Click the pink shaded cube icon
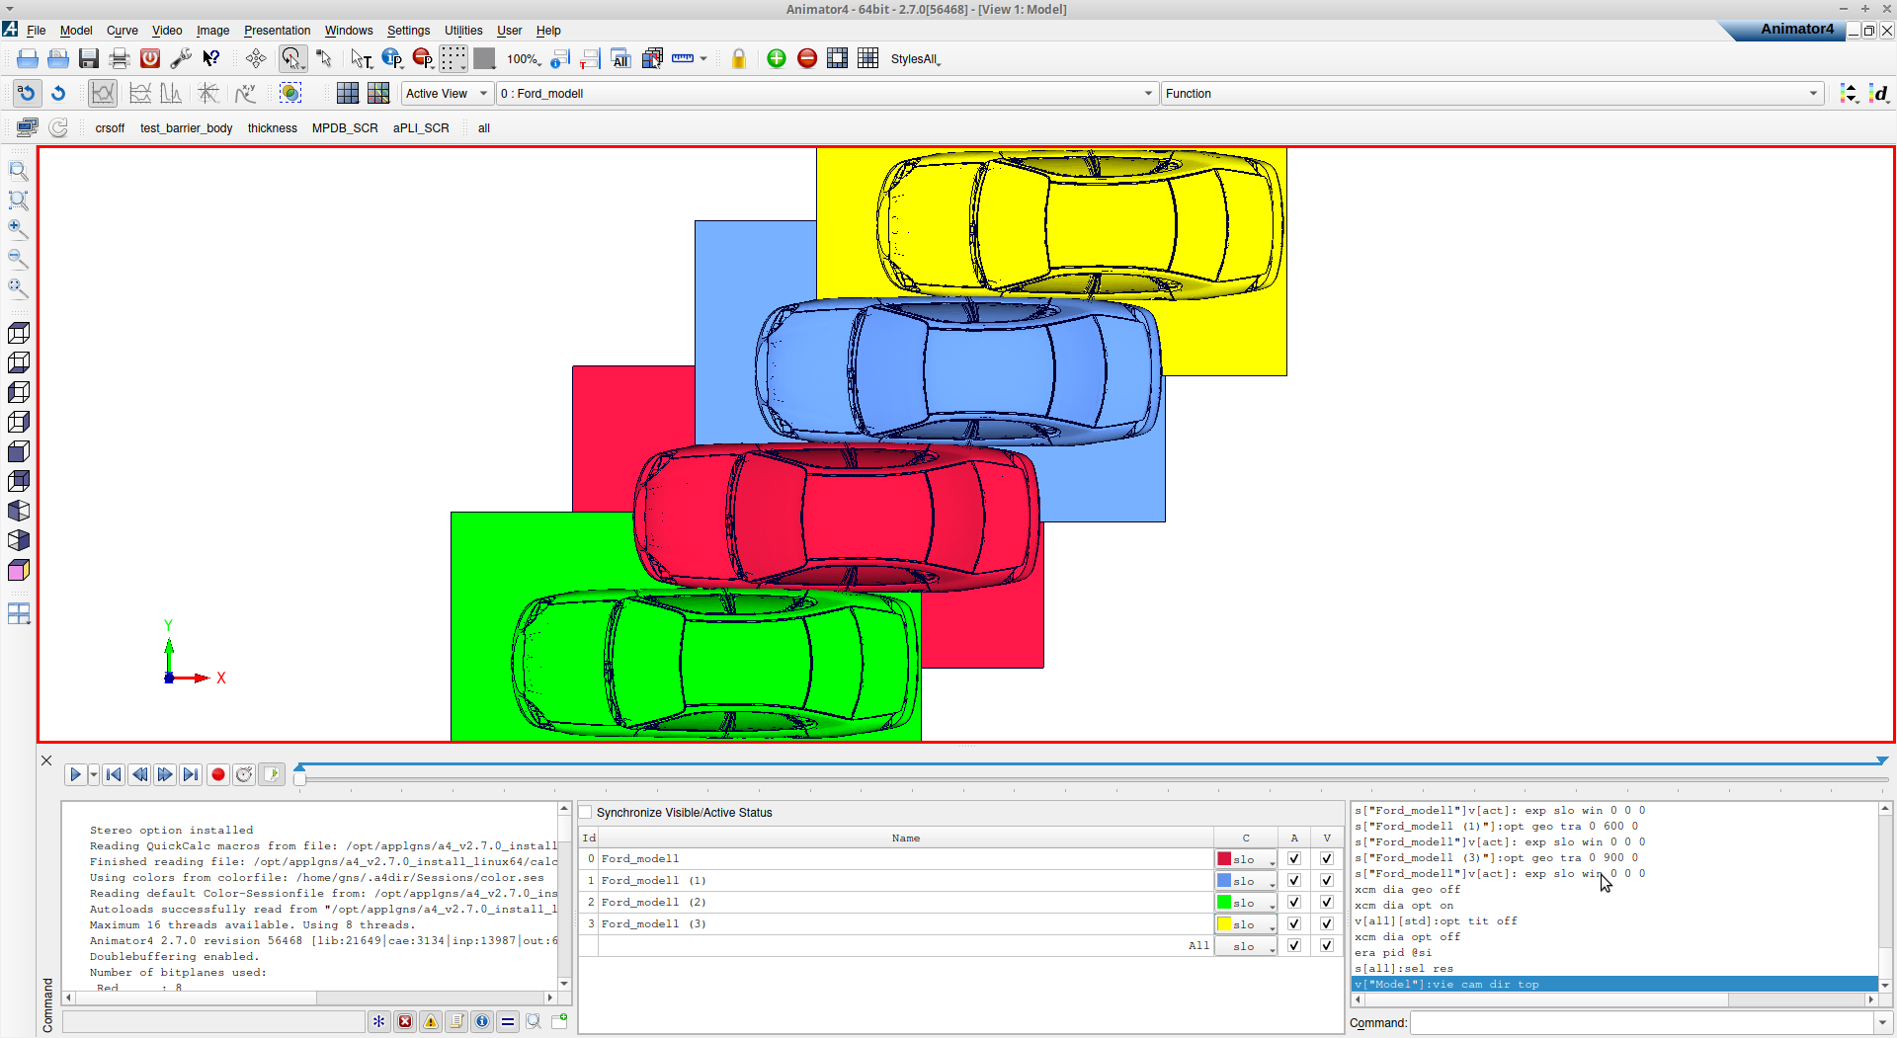Screen dimensions: 1897x1038 [x=18, y=570]
